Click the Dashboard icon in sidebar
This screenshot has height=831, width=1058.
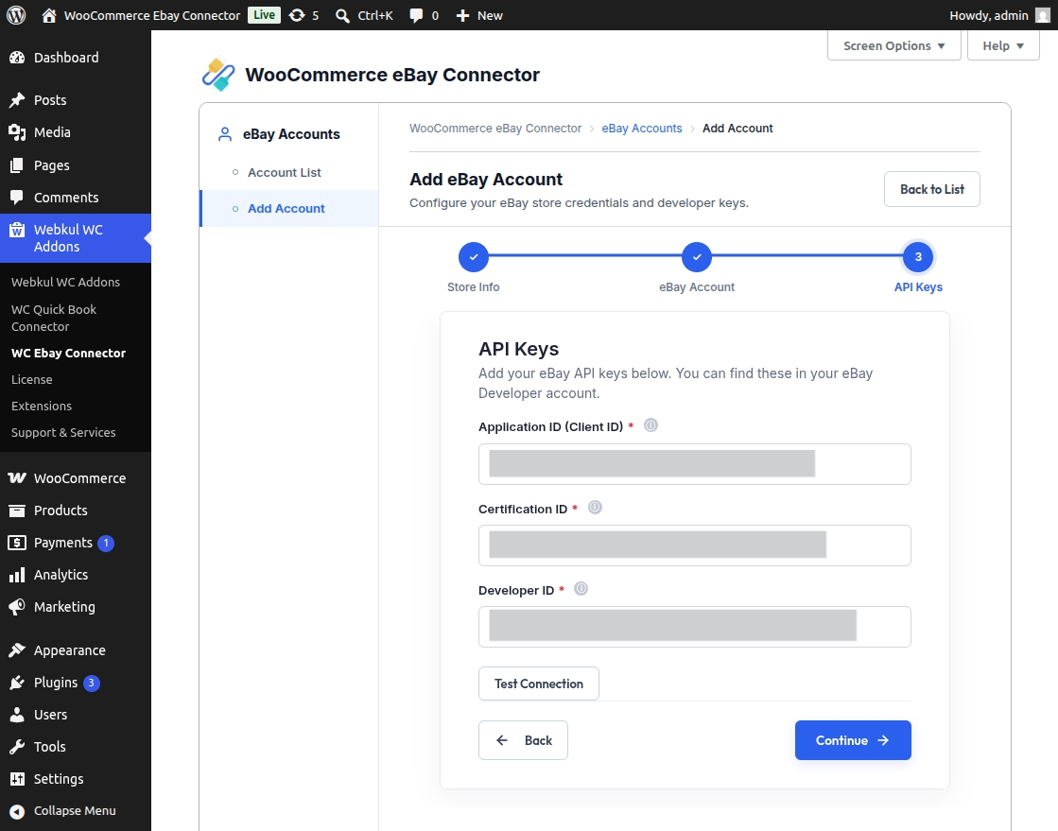[17, 58]
